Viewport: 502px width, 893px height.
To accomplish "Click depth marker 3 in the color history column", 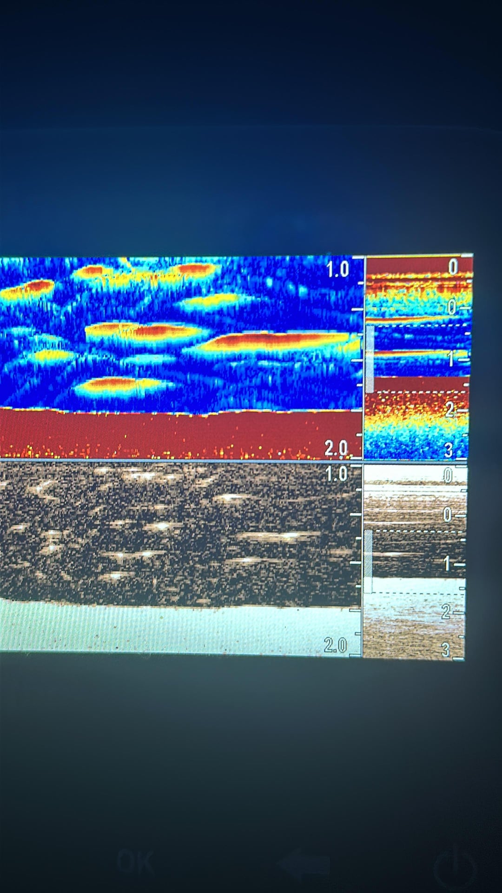I will [449, 450].
